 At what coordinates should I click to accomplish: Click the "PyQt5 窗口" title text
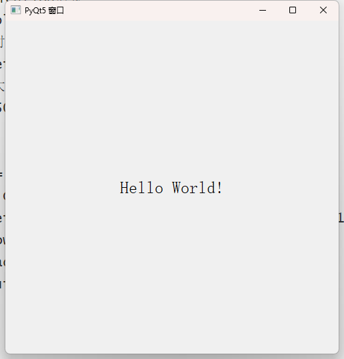tap(44, 11)
